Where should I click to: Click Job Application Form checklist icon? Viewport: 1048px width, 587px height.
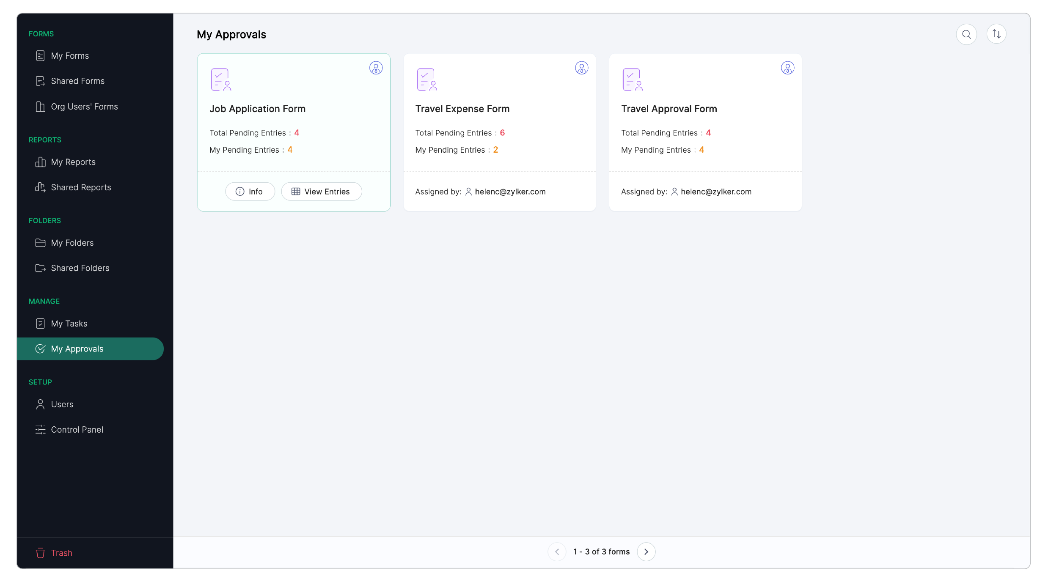pyautogui.click(x=221, y=80)
